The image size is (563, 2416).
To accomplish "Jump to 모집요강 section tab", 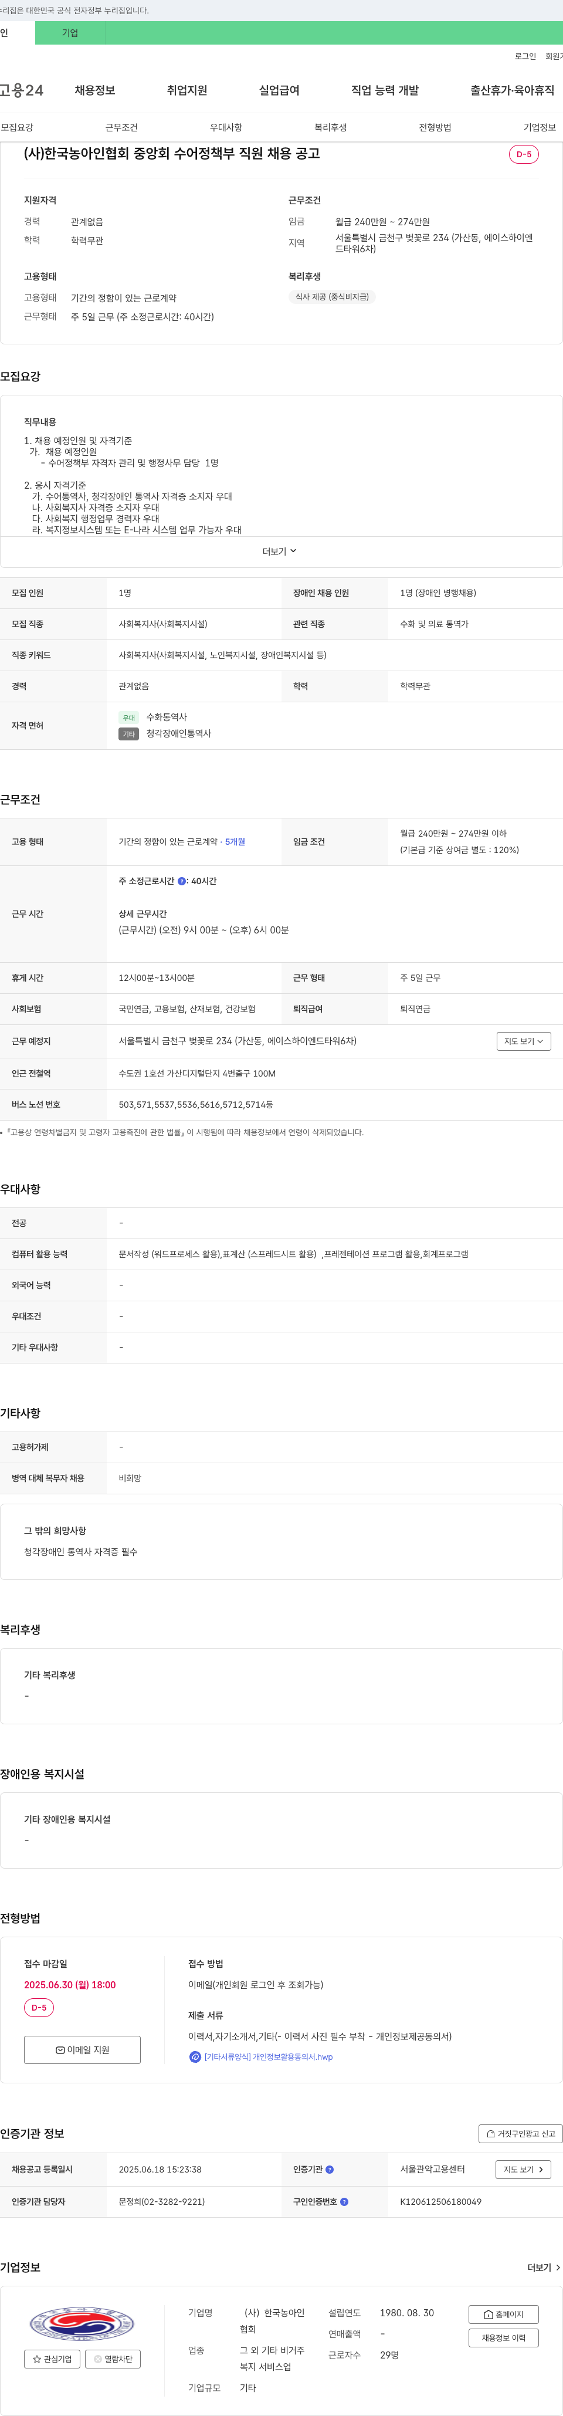I will pyautogui.click(x=17, y=127).
